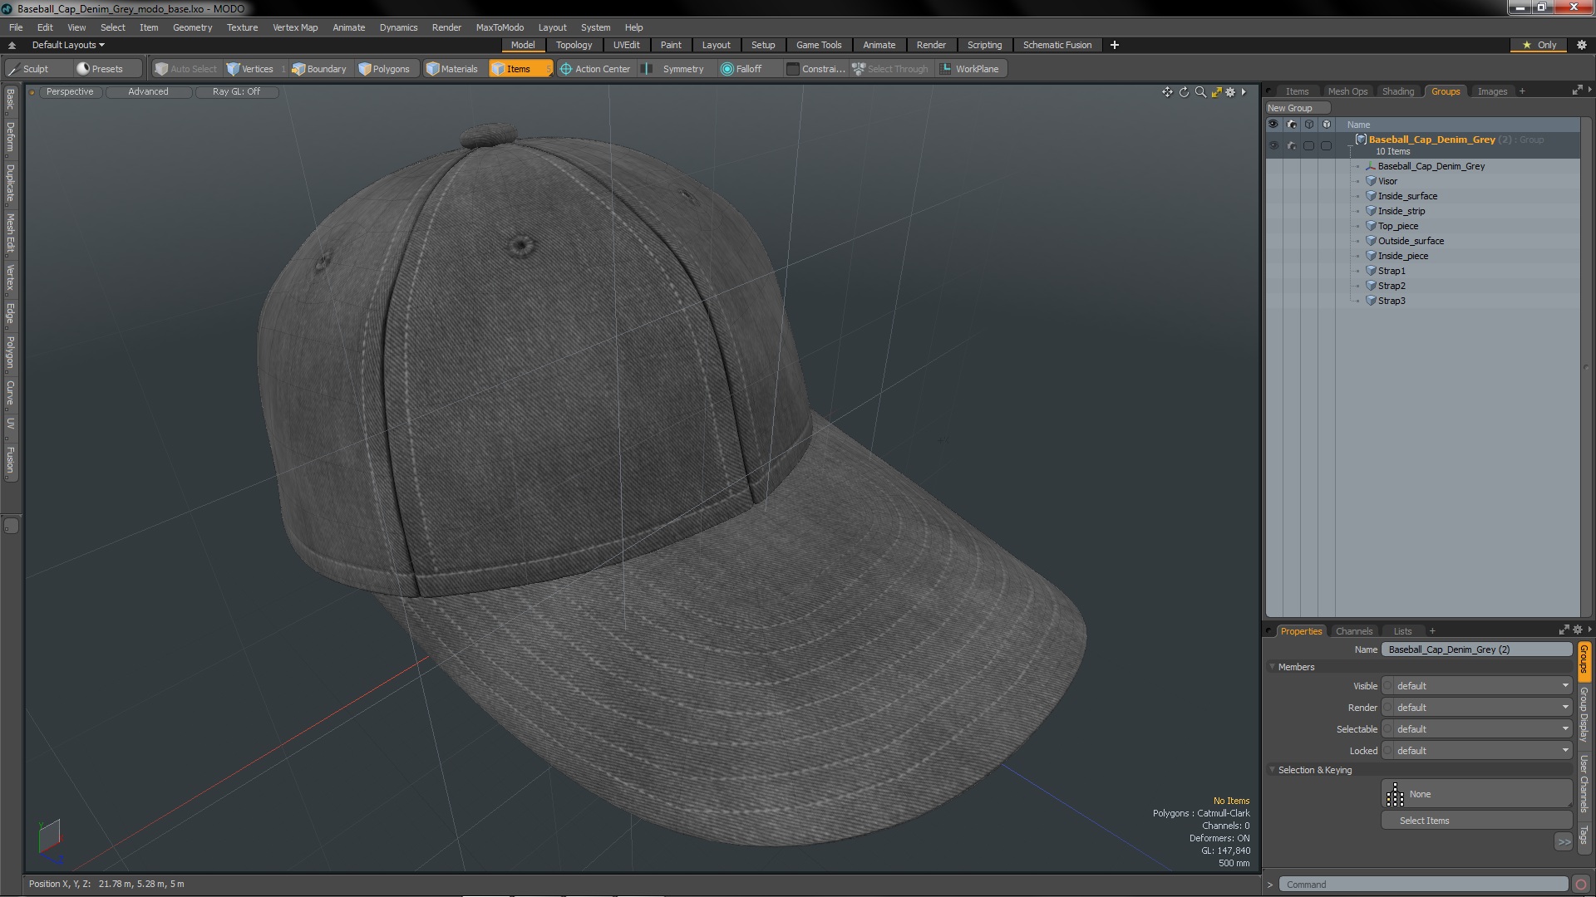
Task: Open the Perspective view type dropdown
Action: (70, 92)
